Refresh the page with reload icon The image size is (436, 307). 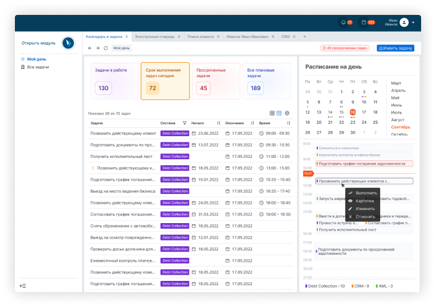(106, 48)
